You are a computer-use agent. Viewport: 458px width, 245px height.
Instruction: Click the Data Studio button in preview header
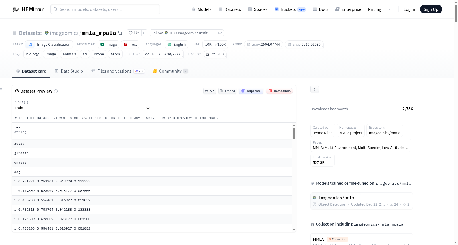click(279, 91)
